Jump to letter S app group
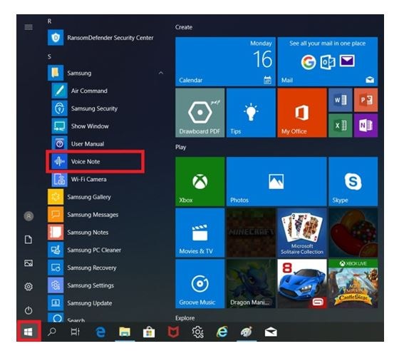 (49, 56)
